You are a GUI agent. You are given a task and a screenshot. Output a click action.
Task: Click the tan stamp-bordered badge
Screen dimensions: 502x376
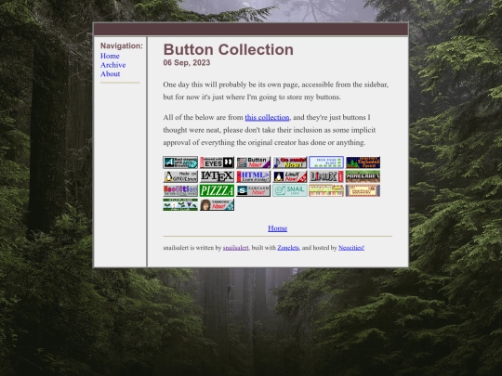(x=363, y=190)
